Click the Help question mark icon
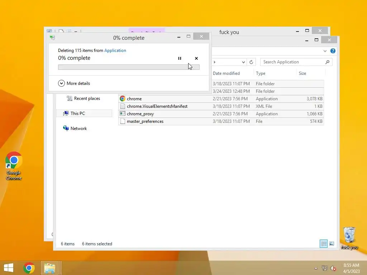The image size is (367, 275). tap(333, 51)
